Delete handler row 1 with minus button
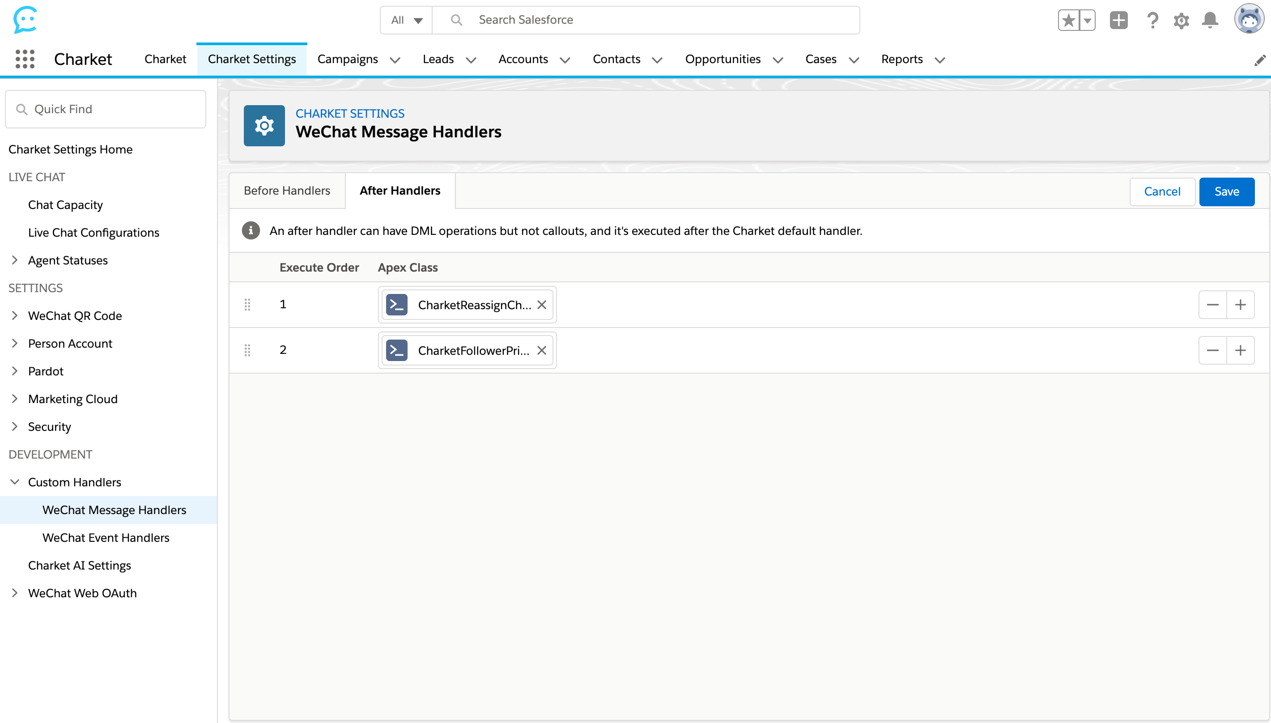 click(1212, 304)
